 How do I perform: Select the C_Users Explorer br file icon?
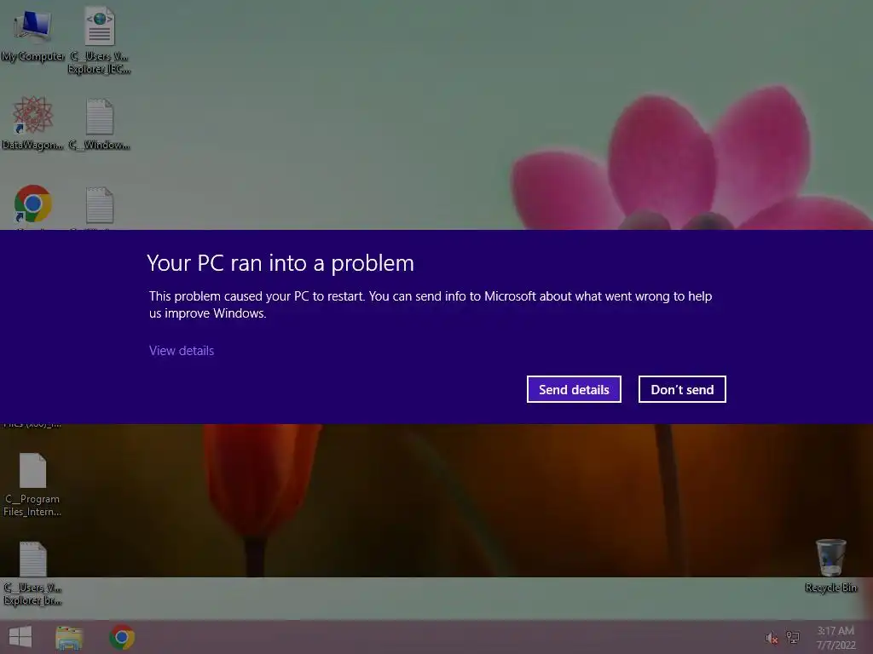pyautogui.click(x=32, y=573)
